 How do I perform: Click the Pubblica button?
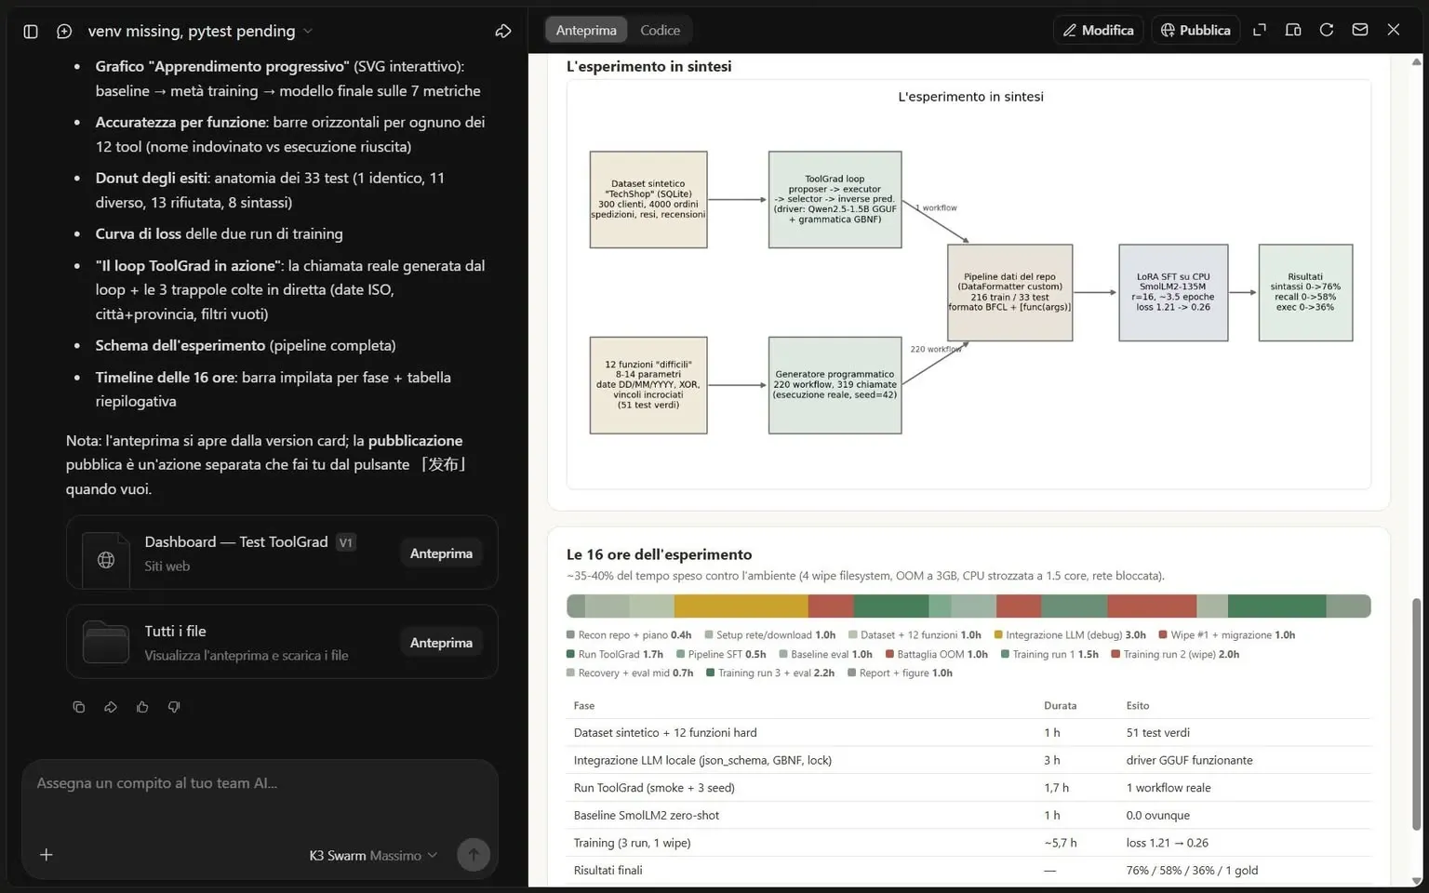[x=1195, y=30]
